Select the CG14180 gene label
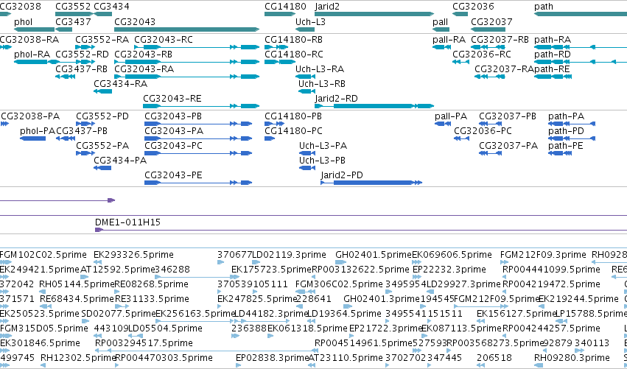The image size is (627, 369). tap(285, 7)
